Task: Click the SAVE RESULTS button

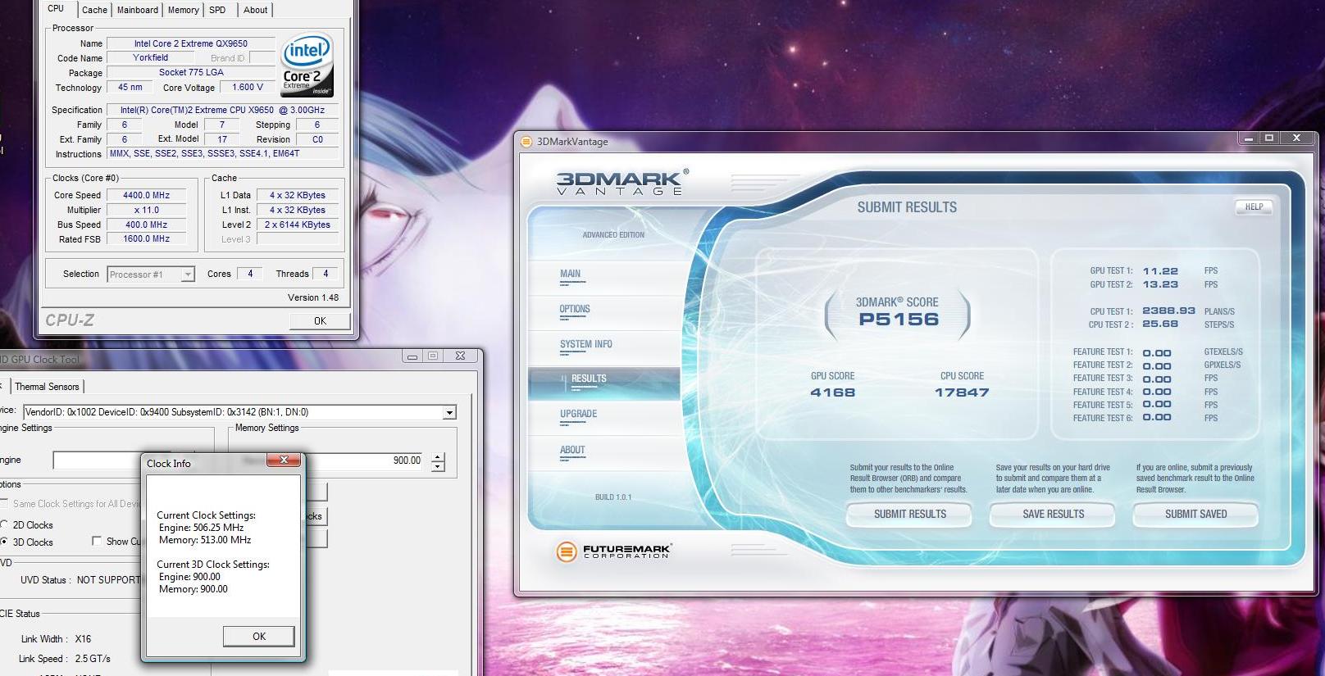Action: pos(1053,514)
